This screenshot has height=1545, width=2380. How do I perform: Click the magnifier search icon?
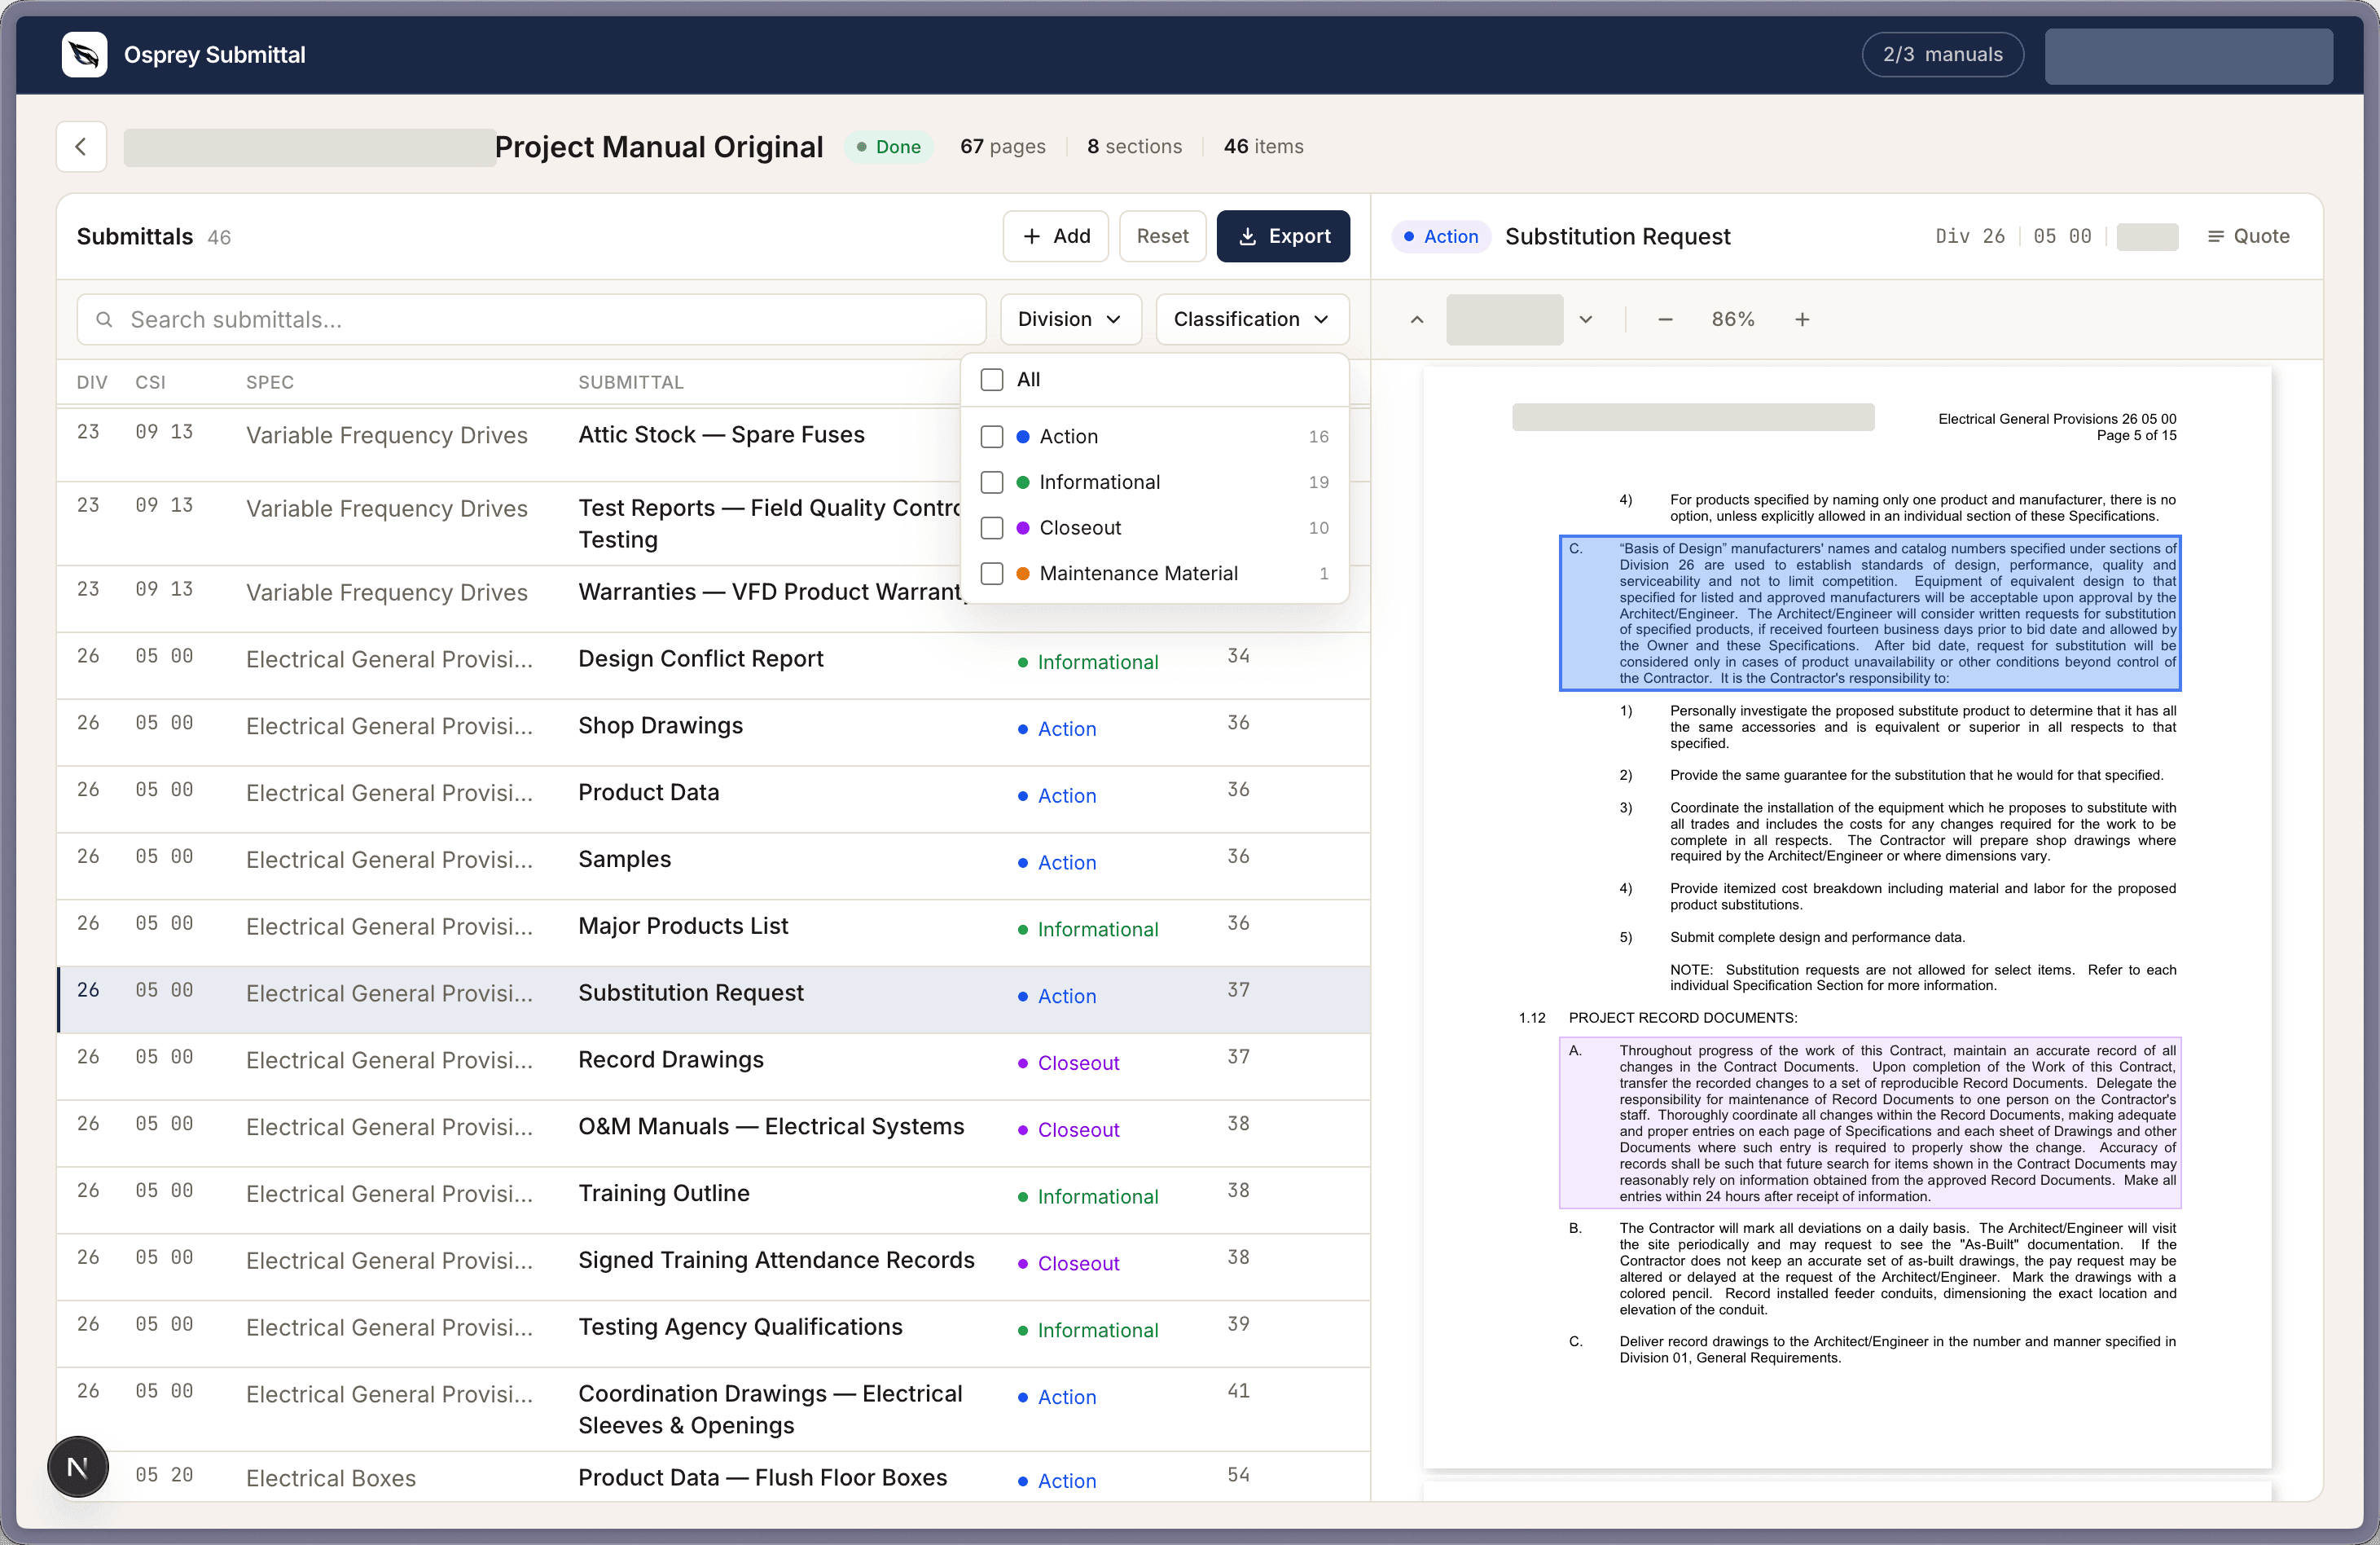pyautogui.click(x=104, y=319)
